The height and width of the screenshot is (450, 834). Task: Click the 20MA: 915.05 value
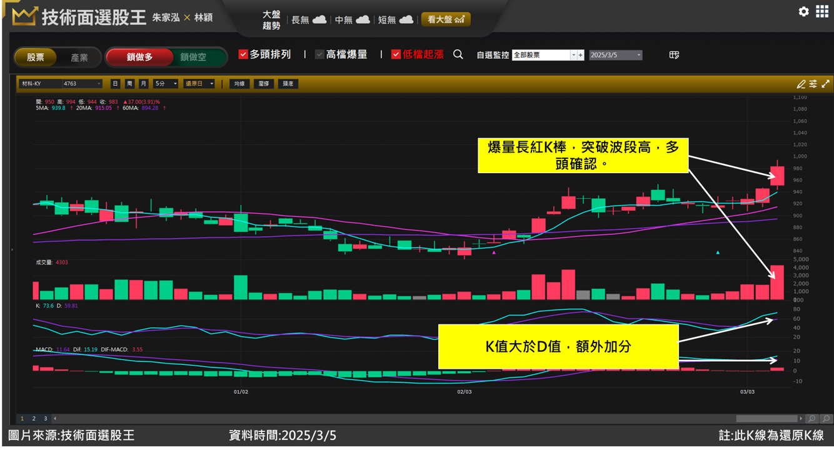94,108
